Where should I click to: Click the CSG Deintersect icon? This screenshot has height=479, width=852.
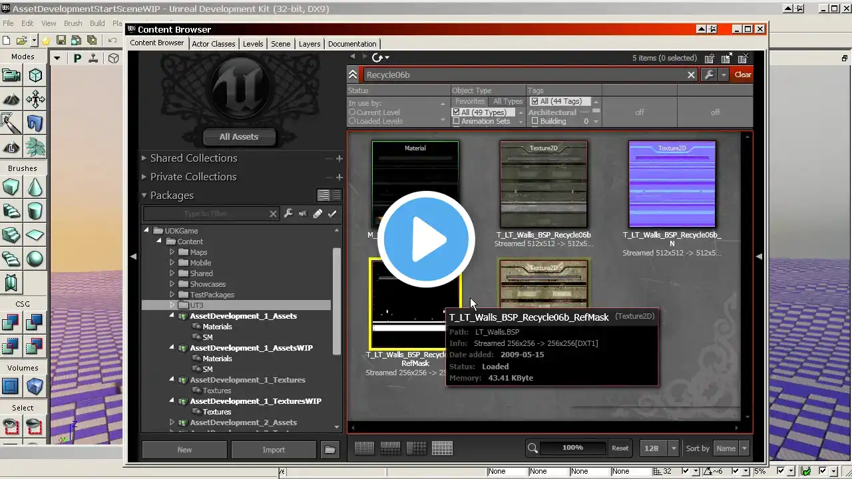click(34, 347)
